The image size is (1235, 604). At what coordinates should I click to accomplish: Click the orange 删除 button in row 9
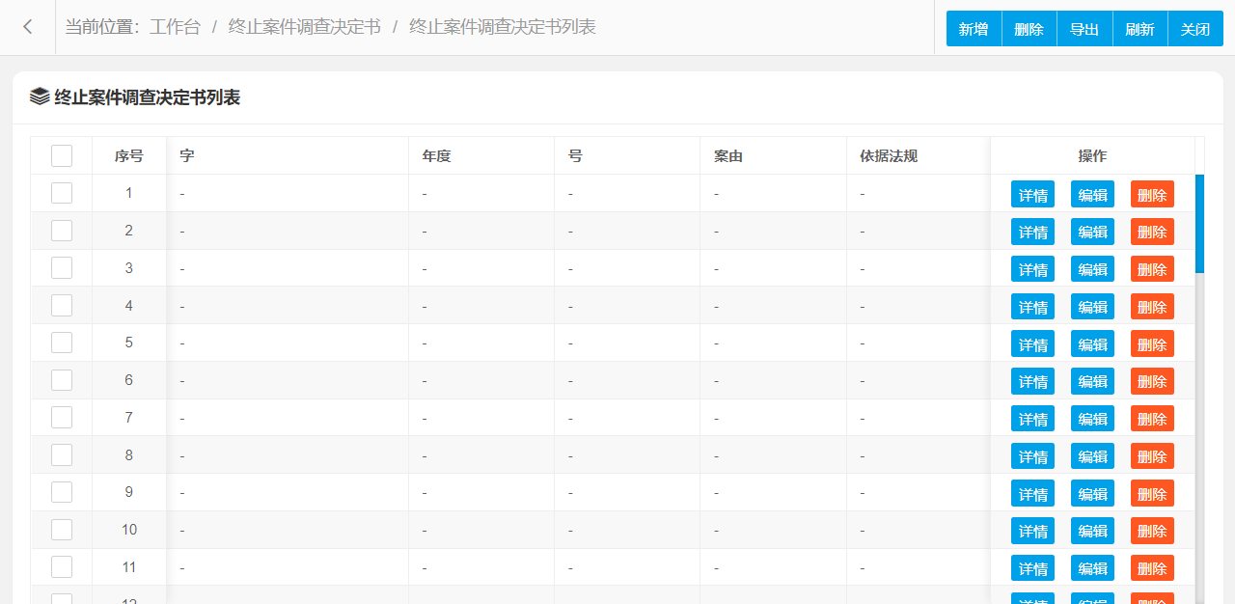1152,493
